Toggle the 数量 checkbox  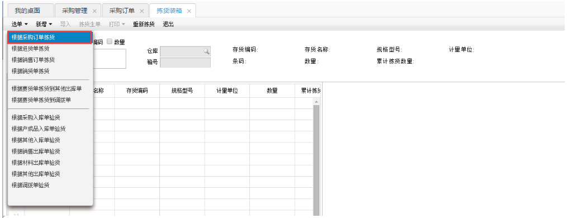(110, 41)
